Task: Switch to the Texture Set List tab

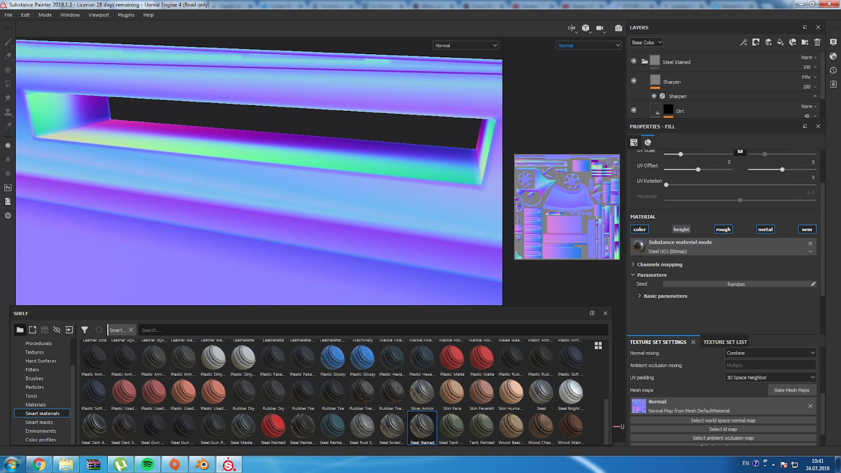Action: tap(725, 342)
